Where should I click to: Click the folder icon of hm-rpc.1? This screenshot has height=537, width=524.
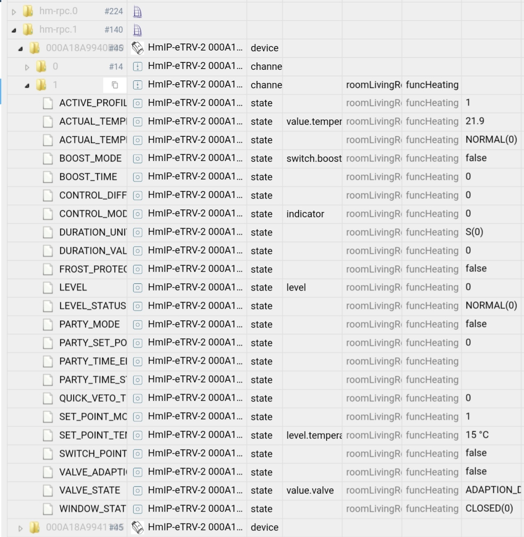[x=28, y=30]
